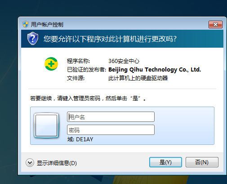The image size is (227, 184).
Task: Click the 用户帐户控制 title text
Action: [x=47, y=25]
